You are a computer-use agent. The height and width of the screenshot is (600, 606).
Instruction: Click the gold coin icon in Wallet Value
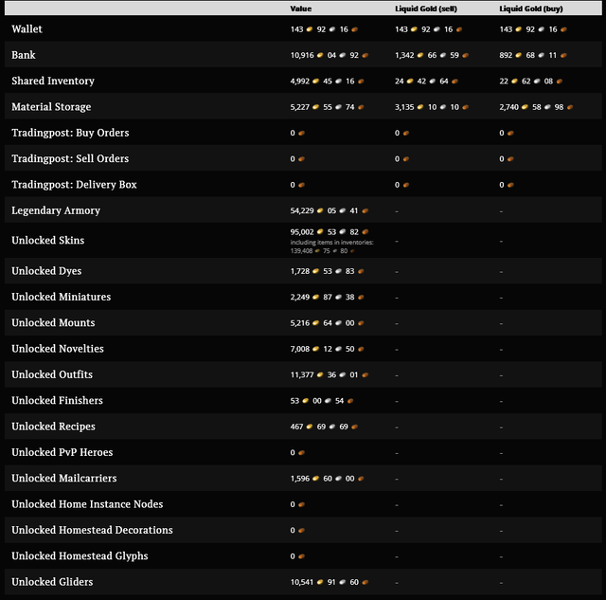pyautogui.click(x=310, y=29)
